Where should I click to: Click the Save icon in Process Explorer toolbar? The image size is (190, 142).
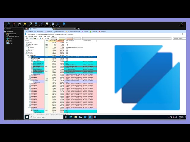(27, 38)
